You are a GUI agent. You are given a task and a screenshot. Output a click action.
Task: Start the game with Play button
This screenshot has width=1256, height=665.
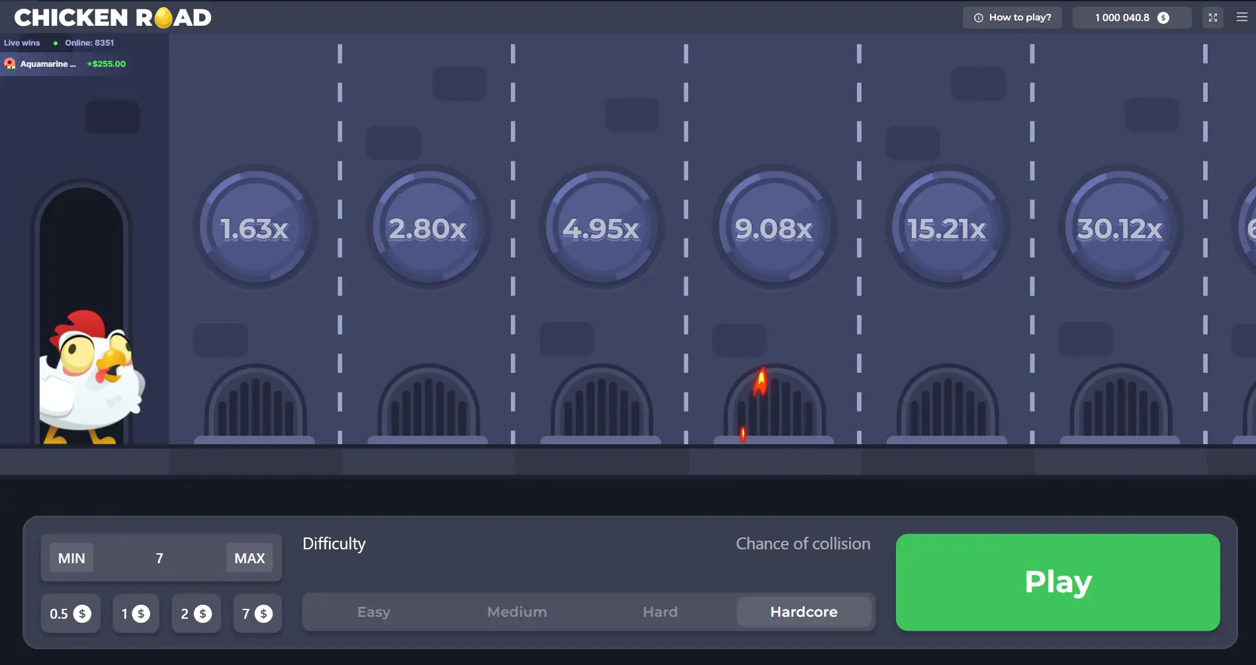[1057, 582]
